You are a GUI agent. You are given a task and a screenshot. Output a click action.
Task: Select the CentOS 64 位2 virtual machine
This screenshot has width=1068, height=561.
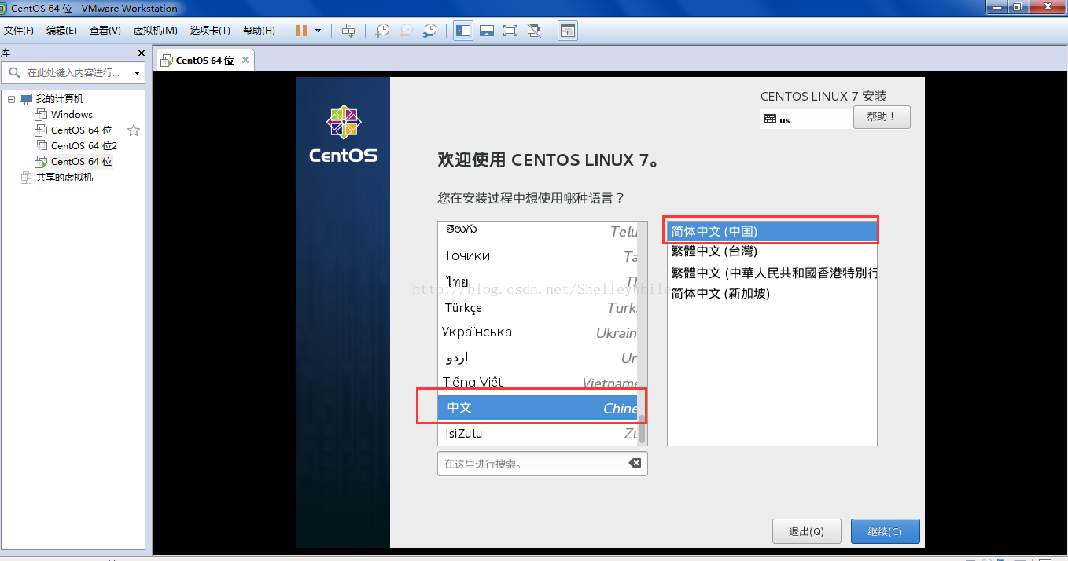coord(84,146)
